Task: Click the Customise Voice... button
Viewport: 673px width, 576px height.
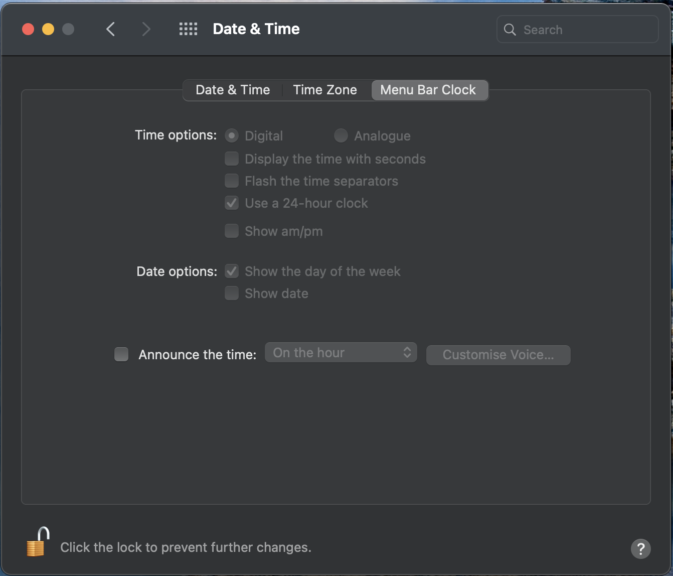Action: pos(498,355)
